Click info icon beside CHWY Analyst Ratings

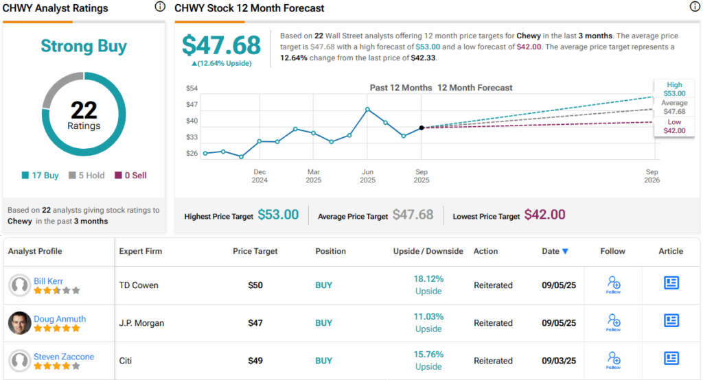coord(159,7)
